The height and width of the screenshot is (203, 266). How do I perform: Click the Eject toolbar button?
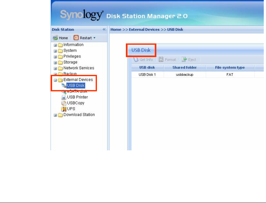click(x=189, y=60)
